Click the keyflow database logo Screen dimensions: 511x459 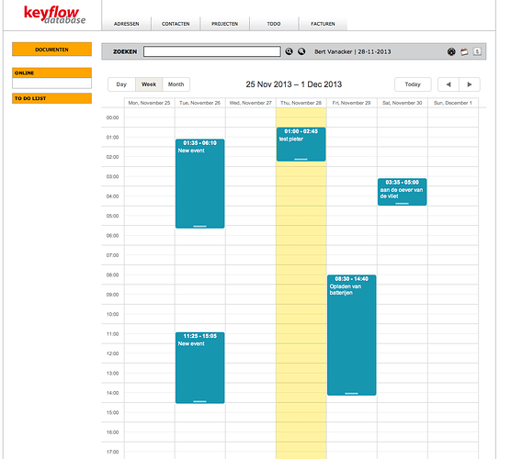coord(55,15)
